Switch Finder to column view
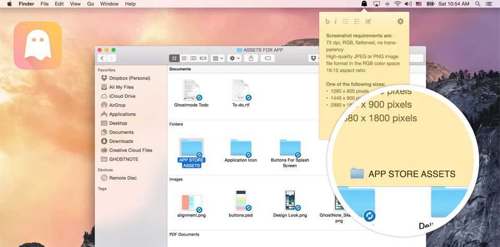The width and height of the screenshot is (500, 247). 193,58
